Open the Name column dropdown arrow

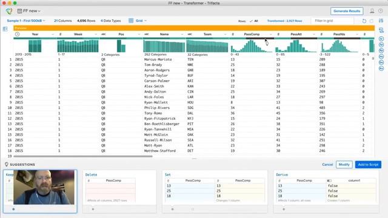pyautogui.click(x=182, y=35)
